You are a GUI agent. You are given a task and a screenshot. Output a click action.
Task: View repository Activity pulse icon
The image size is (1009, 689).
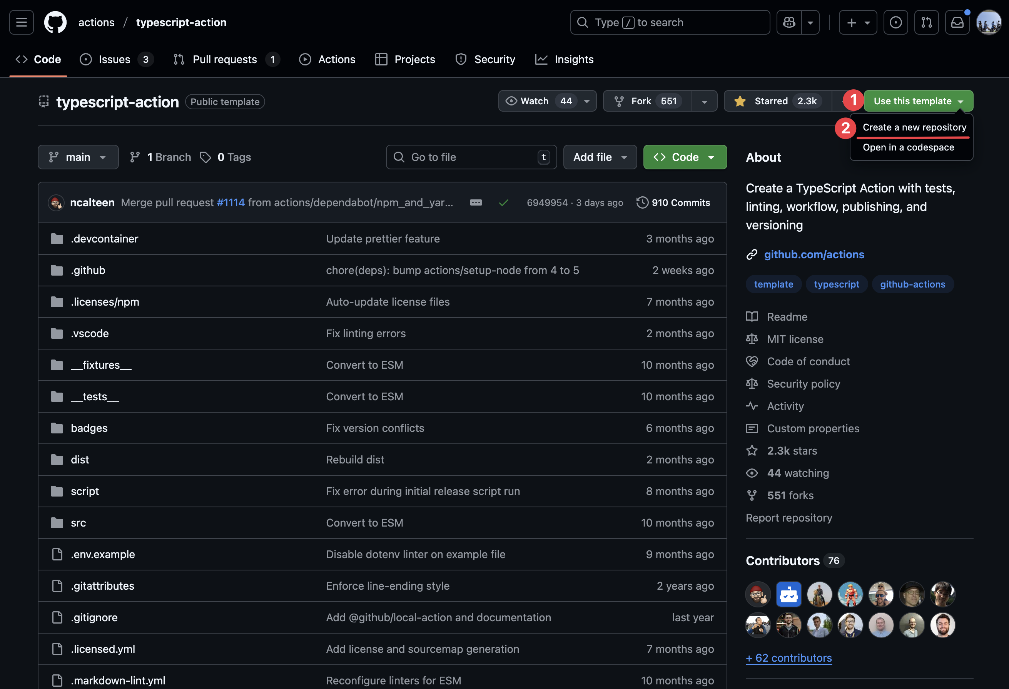[752, 406]
